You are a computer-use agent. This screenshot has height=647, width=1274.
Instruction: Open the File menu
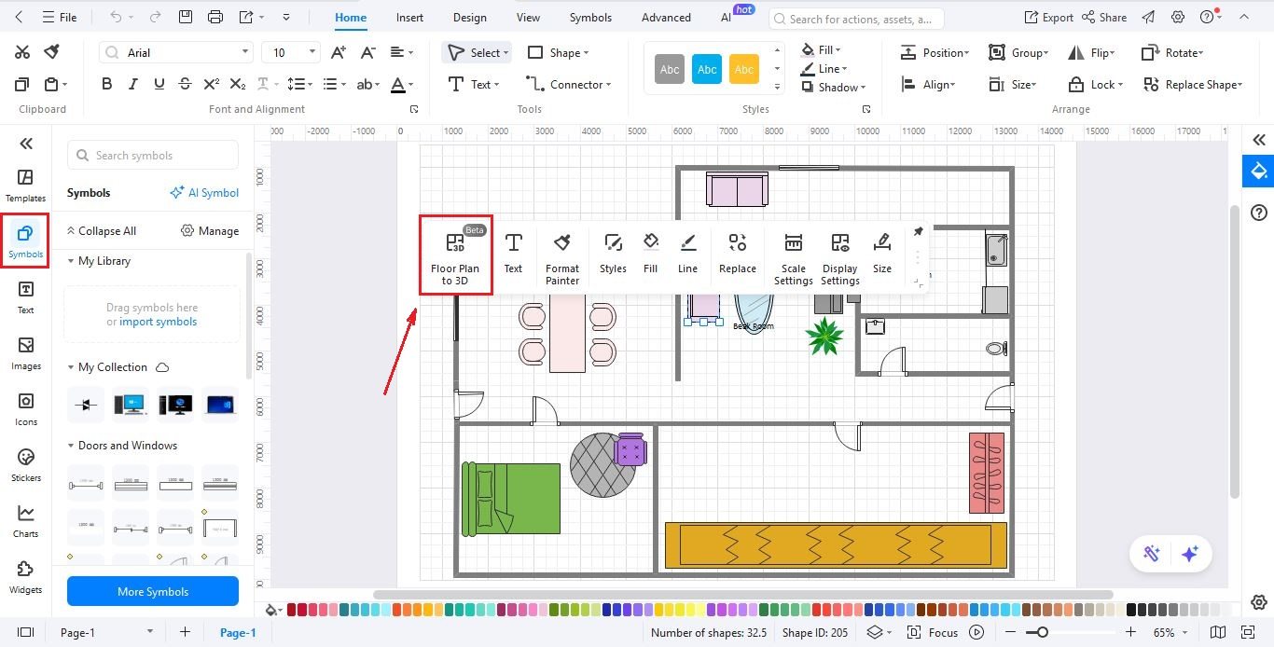(x=59, y=17)
